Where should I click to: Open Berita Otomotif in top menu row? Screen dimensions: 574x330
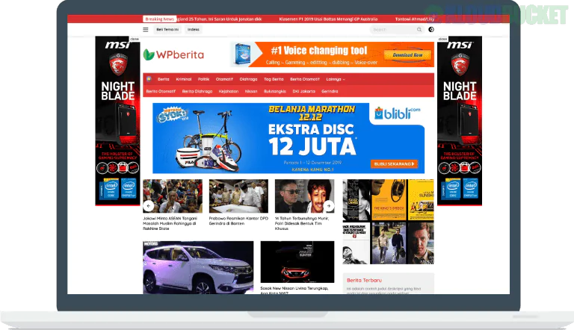point(305,79)
